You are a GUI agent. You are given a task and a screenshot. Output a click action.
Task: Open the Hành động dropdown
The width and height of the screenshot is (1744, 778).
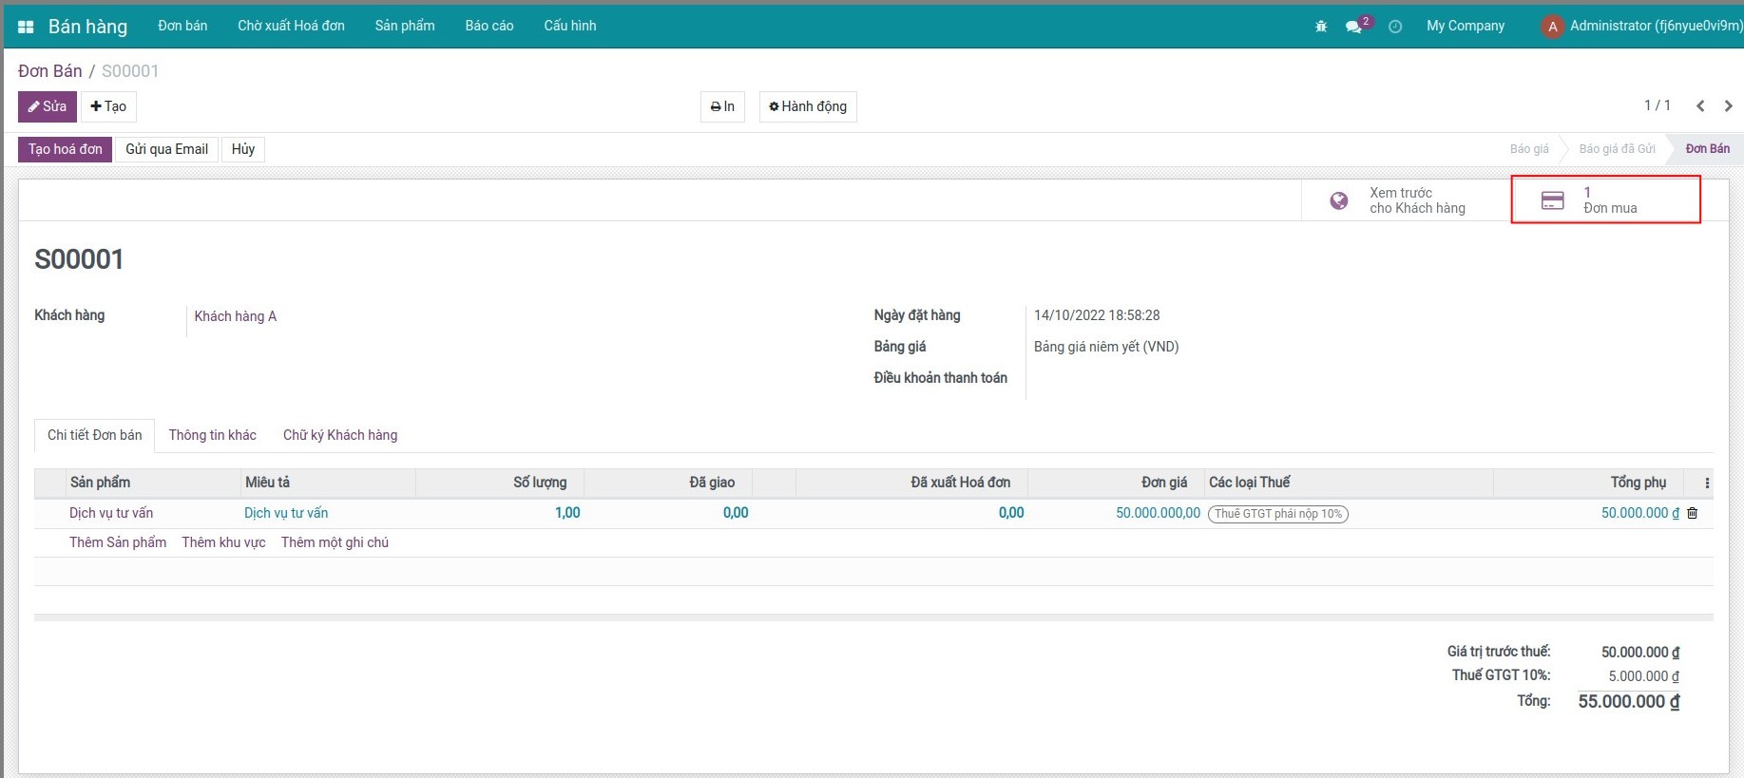tap(808, 106)
